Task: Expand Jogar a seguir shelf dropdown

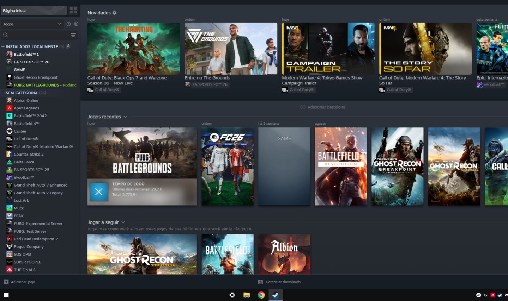Action: tap(123, 222)
